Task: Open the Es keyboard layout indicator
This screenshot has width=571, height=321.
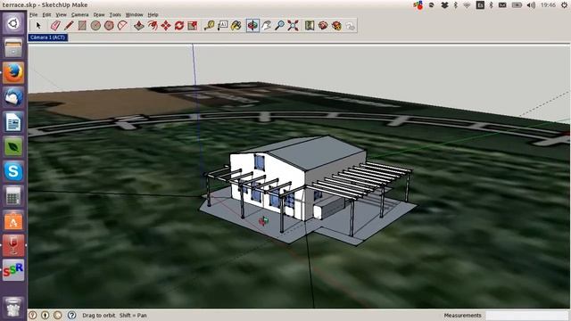Action: click(x=480, y=5)
